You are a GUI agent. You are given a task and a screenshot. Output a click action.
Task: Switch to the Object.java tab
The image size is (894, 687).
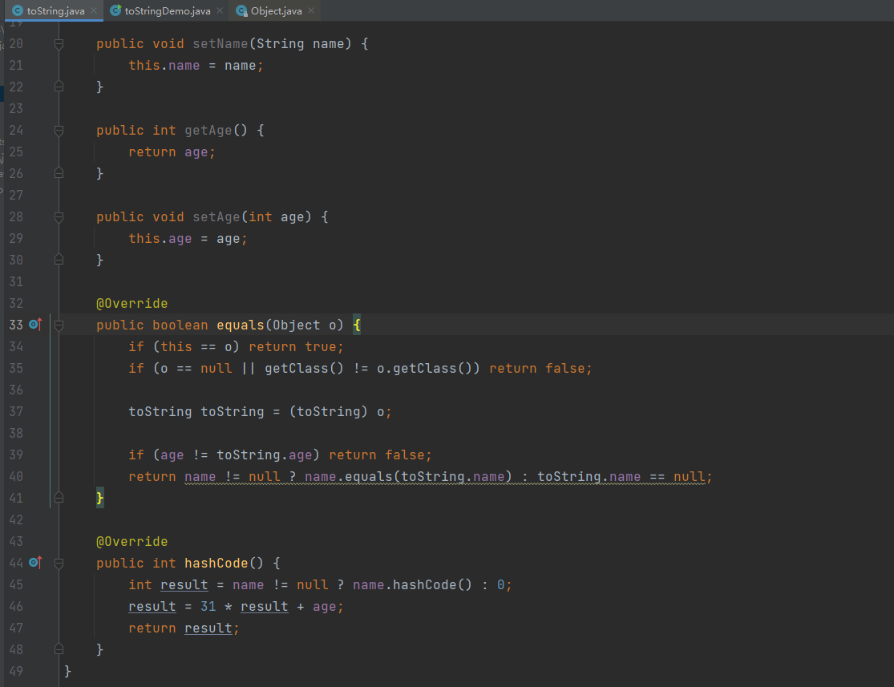[x=276, y=10]
